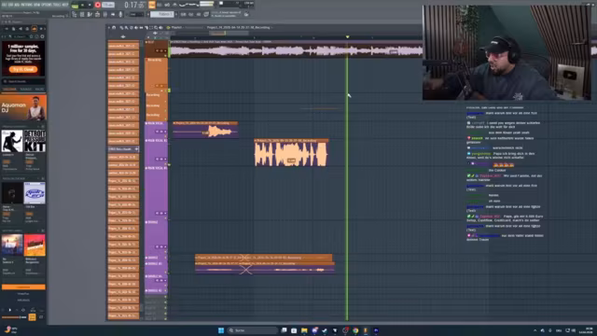This screenshot has height=336, width=597.
Task: Open the Windows Start menu
Action: click(221, 330)
